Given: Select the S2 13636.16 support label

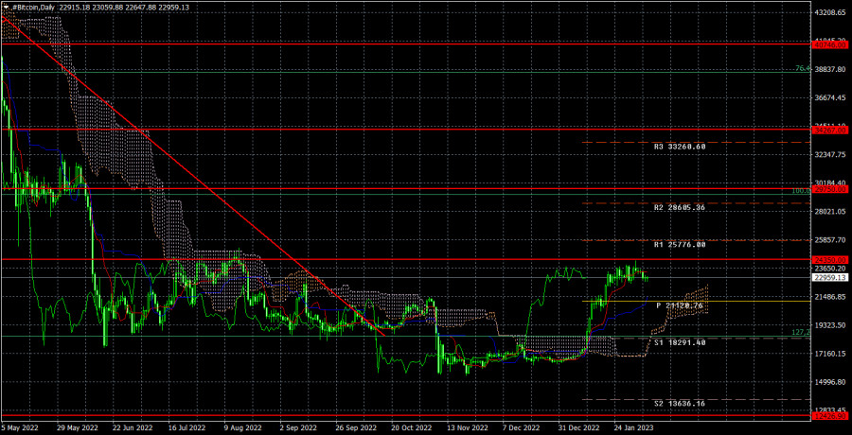Looking at the screenshot, I should (679, 403).
